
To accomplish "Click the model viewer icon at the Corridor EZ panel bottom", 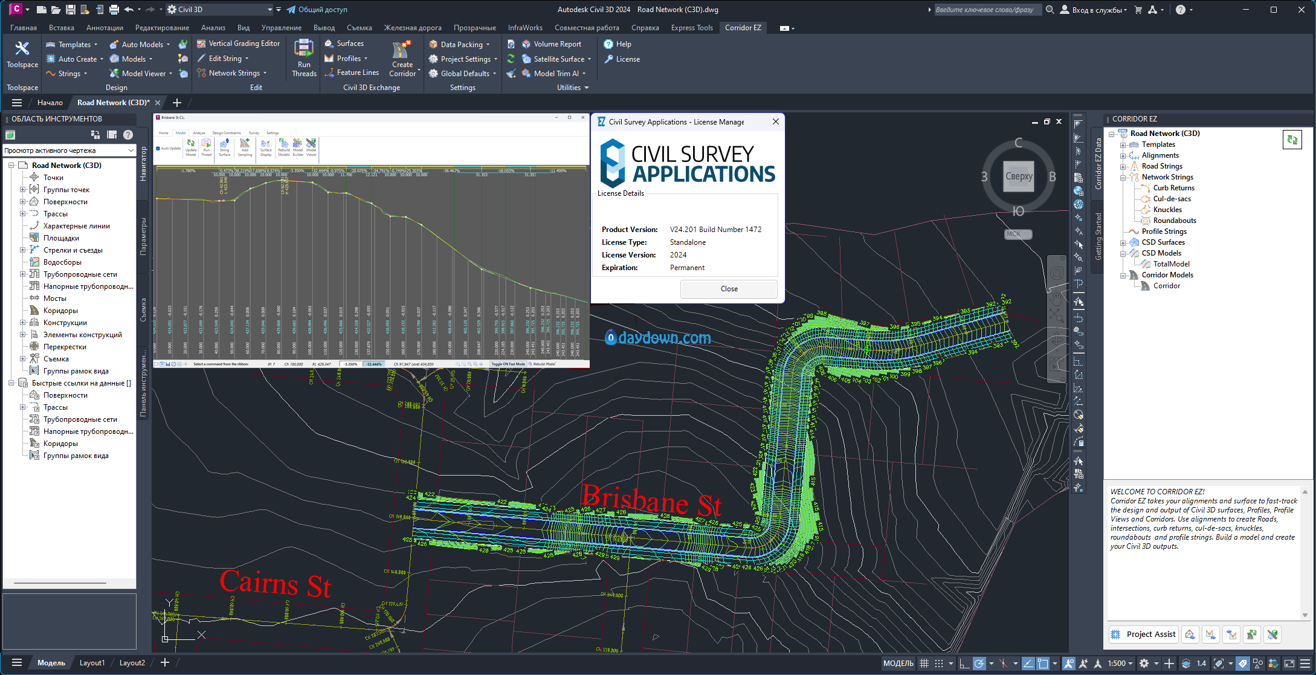I will (1272, 635).
